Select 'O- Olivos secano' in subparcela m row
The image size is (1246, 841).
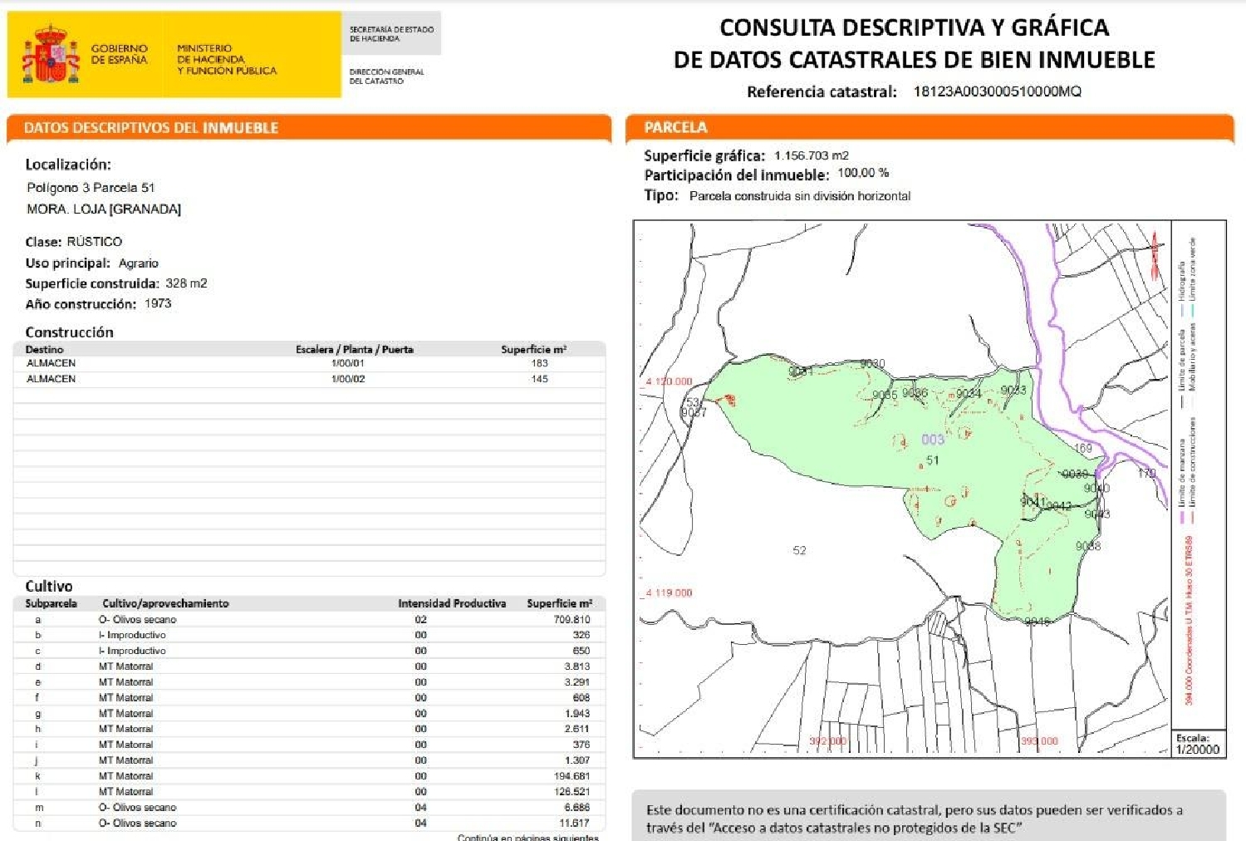[138, 808]
